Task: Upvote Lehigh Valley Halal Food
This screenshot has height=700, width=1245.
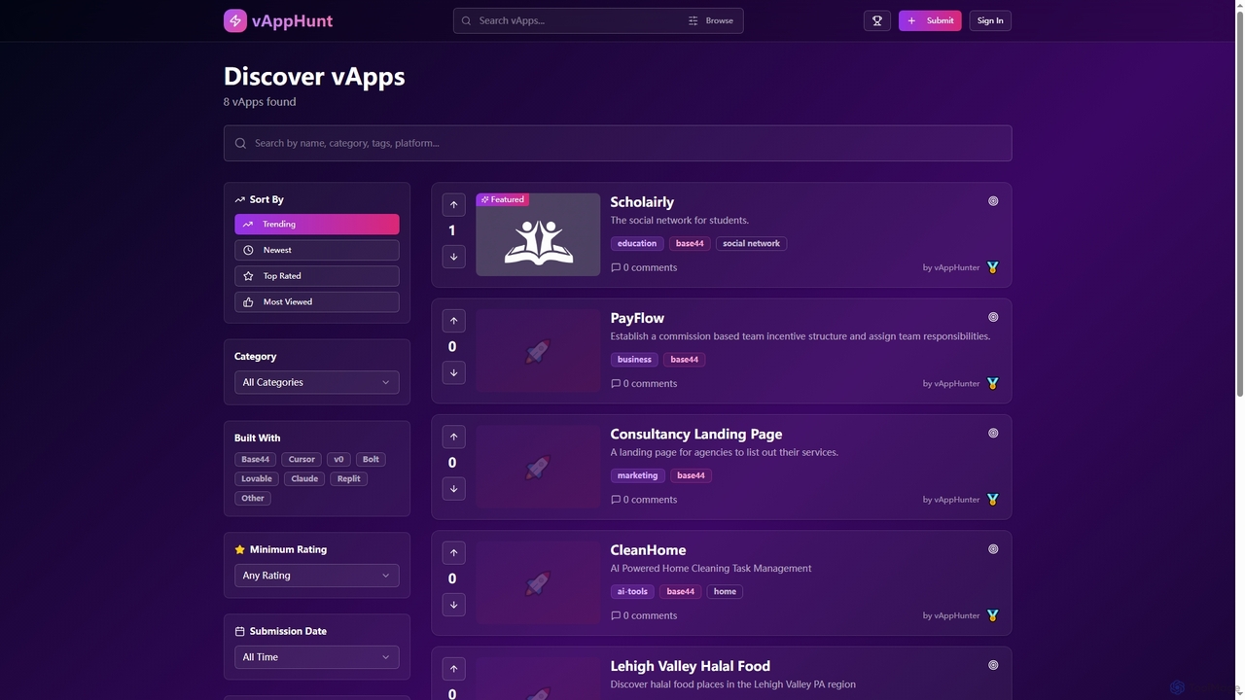Action: click(x=453, y=669)
